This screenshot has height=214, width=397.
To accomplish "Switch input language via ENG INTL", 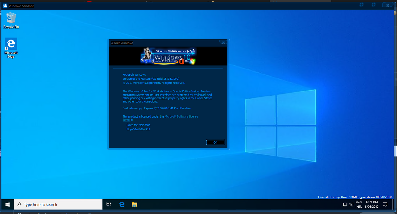I will [x=359, y=204].
